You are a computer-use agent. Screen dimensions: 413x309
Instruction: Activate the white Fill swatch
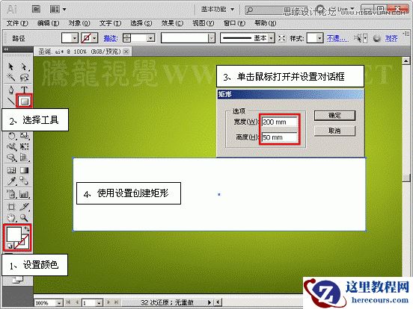tap(13, 234)
